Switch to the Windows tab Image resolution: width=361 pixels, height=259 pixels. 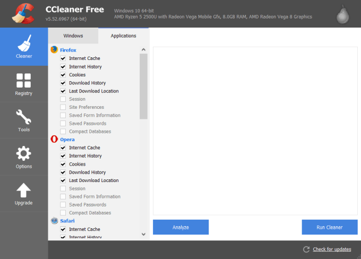(x=73, y=36)
